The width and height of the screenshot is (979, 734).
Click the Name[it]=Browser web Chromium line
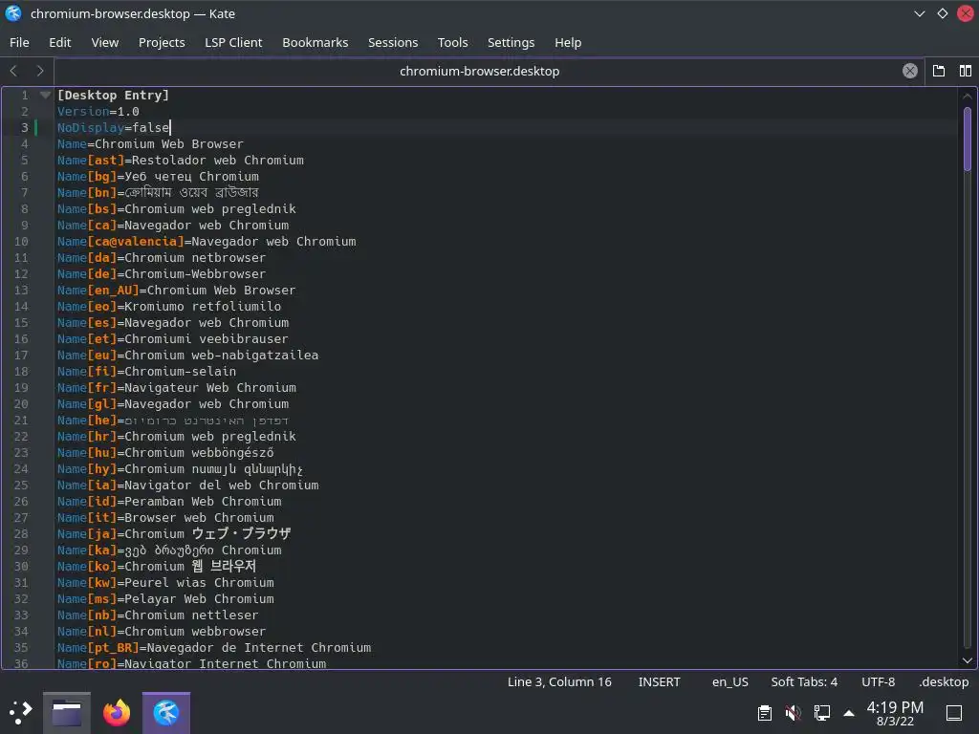pos(165,517)
